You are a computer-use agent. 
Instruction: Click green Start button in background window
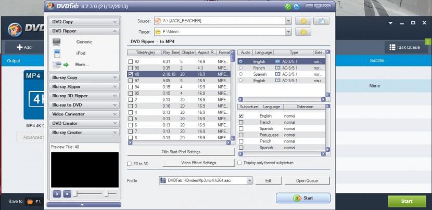pyautogui.click(x=407, y=201)
